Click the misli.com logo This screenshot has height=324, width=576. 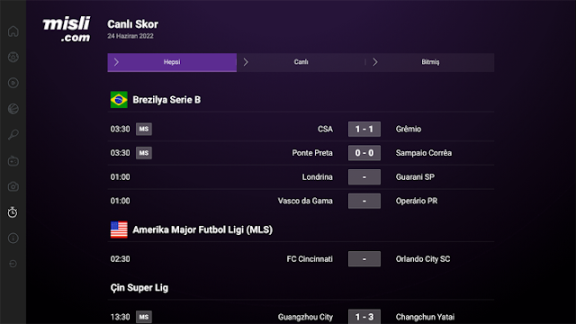[67, 29]
